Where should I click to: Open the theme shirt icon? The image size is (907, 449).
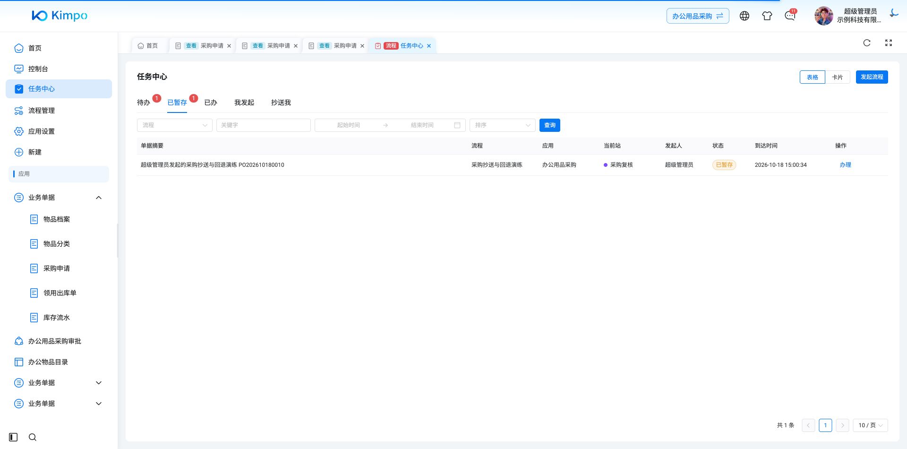(767, 16)
